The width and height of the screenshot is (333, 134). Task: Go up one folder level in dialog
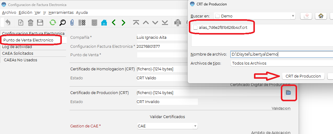coord(306,16)
